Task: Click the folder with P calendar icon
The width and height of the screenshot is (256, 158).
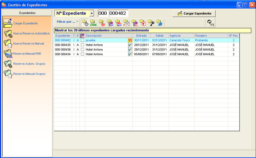Action: pos(126,23)
